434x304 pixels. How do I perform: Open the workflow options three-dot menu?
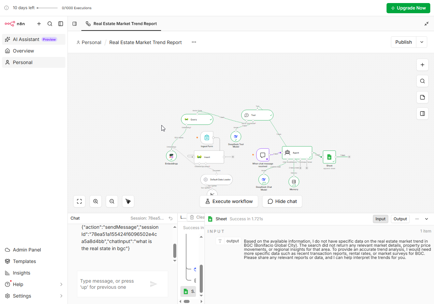tap(194, 42)
